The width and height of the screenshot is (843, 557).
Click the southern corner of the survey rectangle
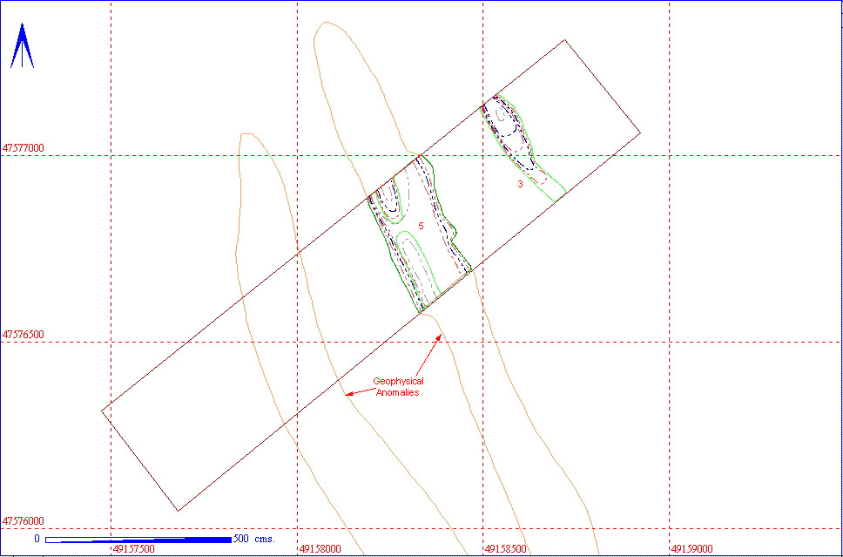178,511
